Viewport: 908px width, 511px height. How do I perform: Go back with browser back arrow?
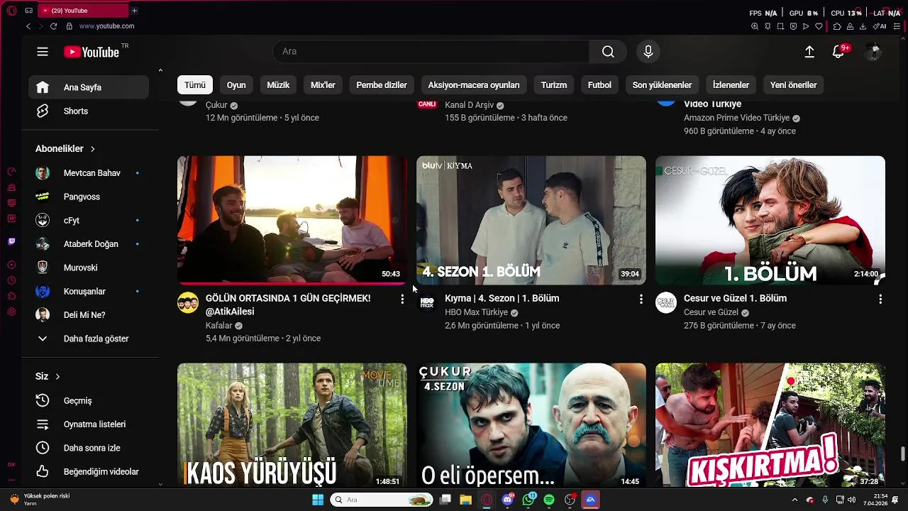click(28, 26)
